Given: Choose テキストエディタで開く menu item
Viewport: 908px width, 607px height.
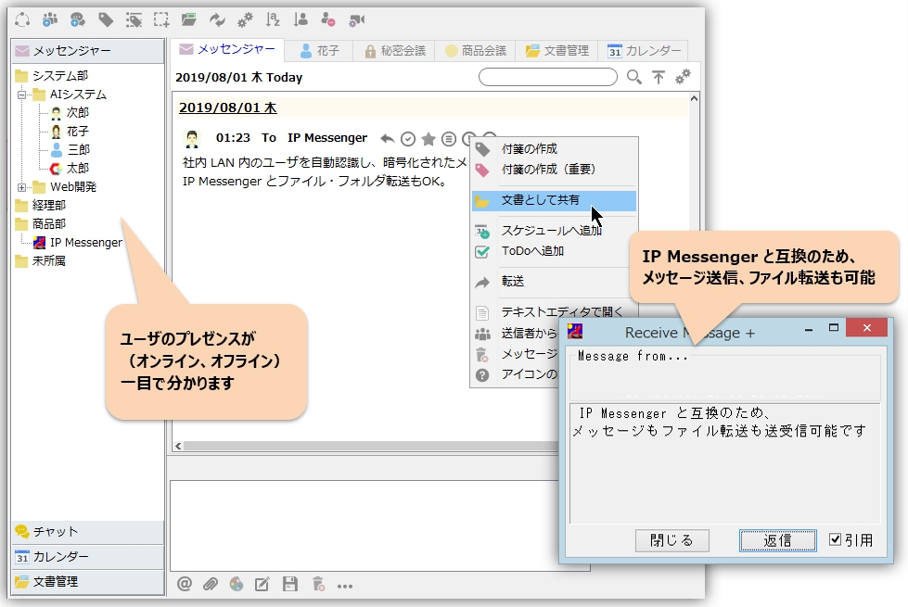Looking at the screenshot, I should (x=555, y=312).
